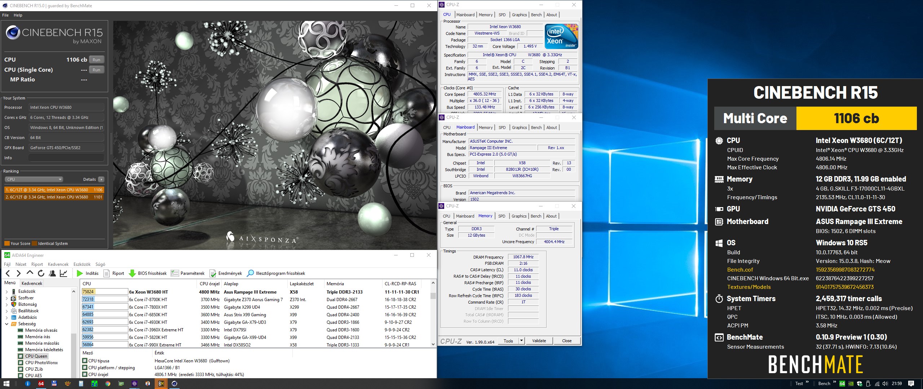Expand the Beállítások tree node
923x389 pixels.
tap(6, 311)
